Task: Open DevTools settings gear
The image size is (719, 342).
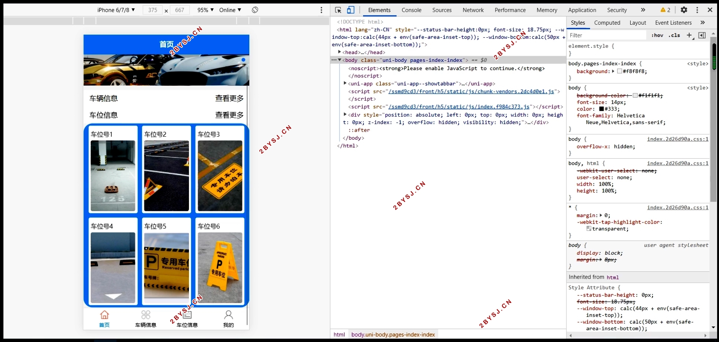Action: pyautogui.click(x=684, y=10)
